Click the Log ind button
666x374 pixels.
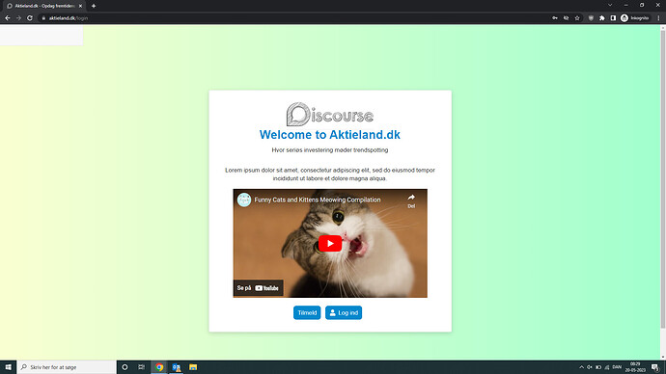[x=344, y=312]
